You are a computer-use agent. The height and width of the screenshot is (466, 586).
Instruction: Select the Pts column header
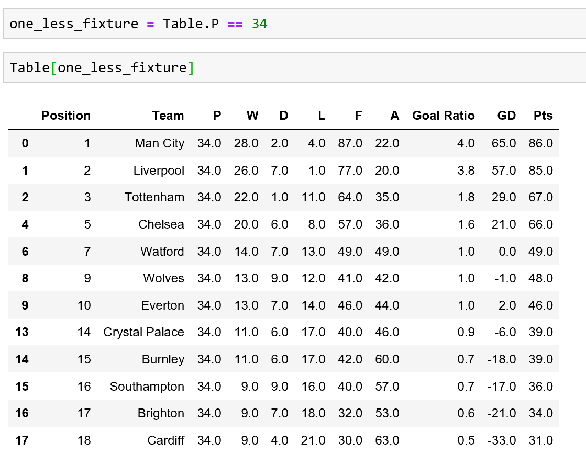tap(543, 116)
